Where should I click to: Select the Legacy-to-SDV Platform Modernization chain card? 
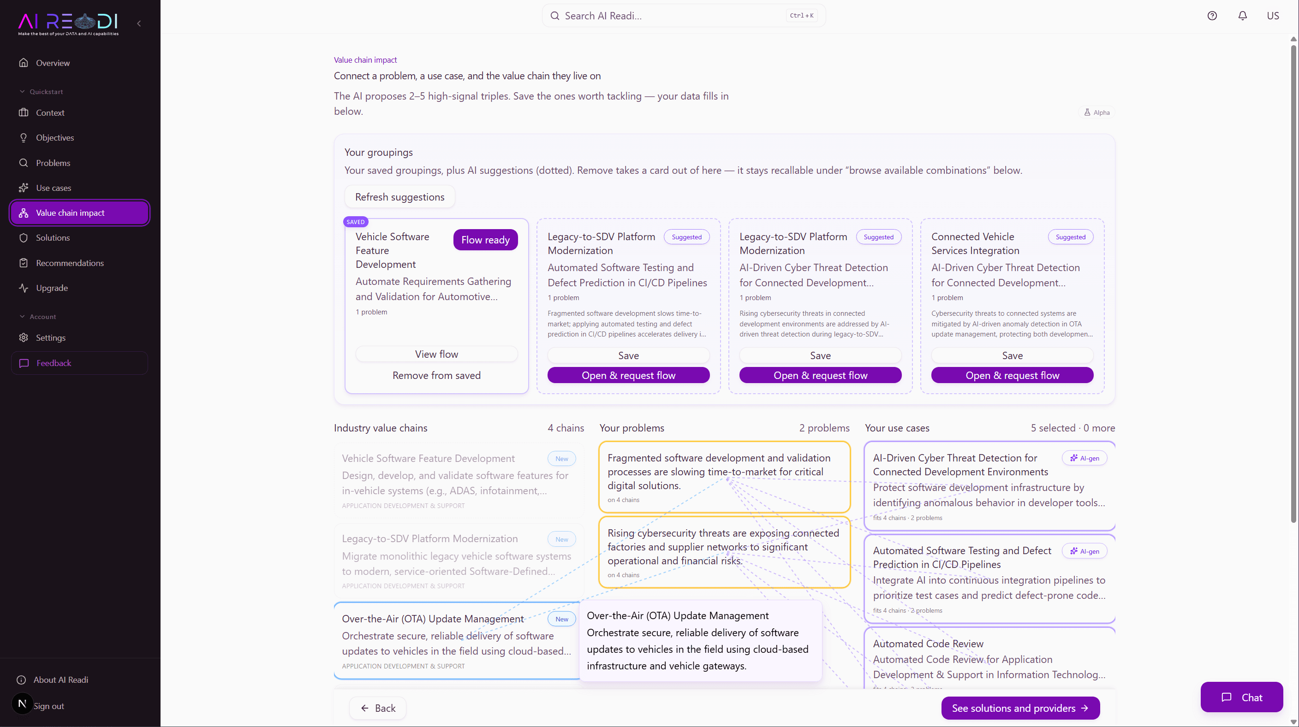[x=459, y=561]
